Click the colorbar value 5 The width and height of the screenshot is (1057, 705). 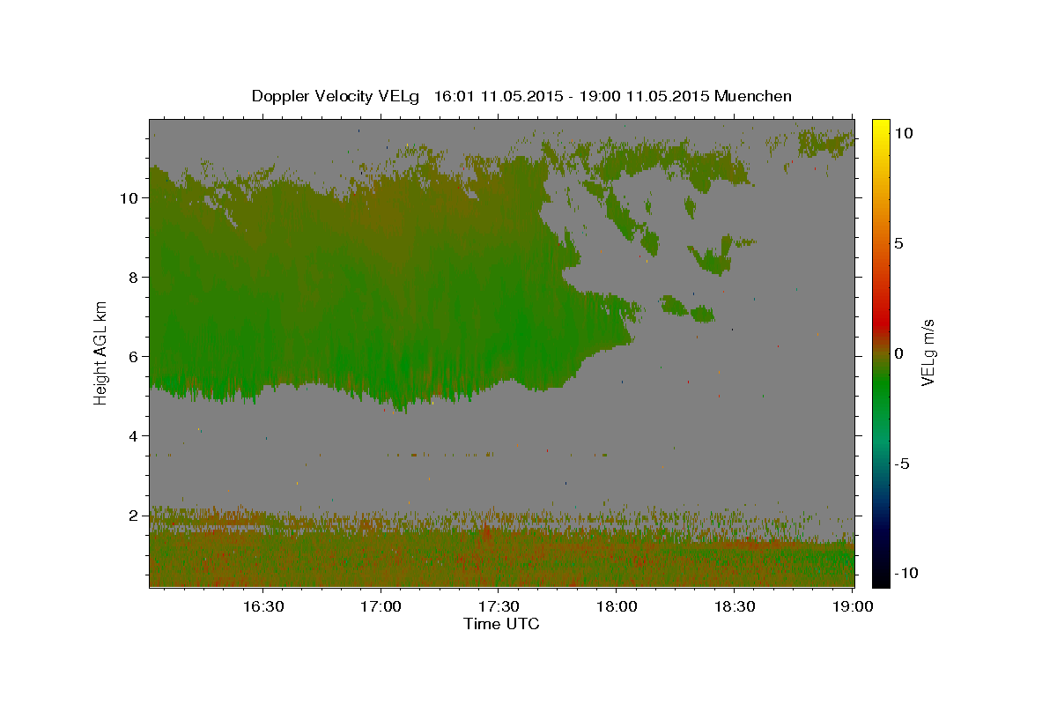898,243
